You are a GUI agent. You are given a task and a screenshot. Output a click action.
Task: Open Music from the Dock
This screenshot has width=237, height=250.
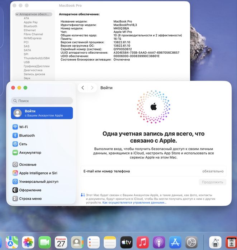[x=143, y=242]
